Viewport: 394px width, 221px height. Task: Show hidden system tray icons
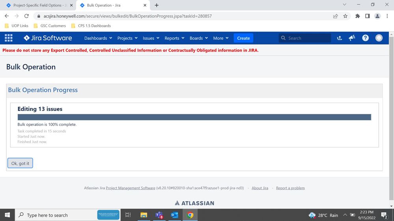[345, 215]
